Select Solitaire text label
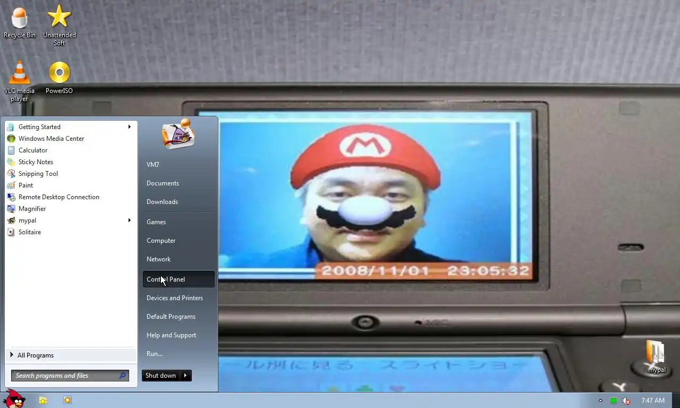Viewport: 680px width, 408px height. point(30,232)
